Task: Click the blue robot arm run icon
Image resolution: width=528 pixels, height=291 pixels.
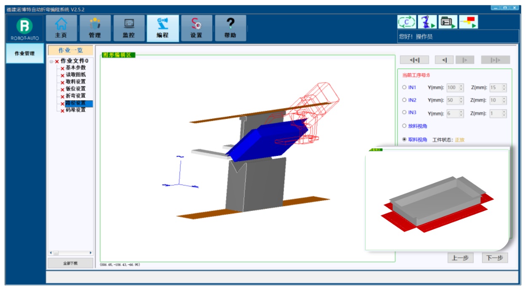Action: 427,22
